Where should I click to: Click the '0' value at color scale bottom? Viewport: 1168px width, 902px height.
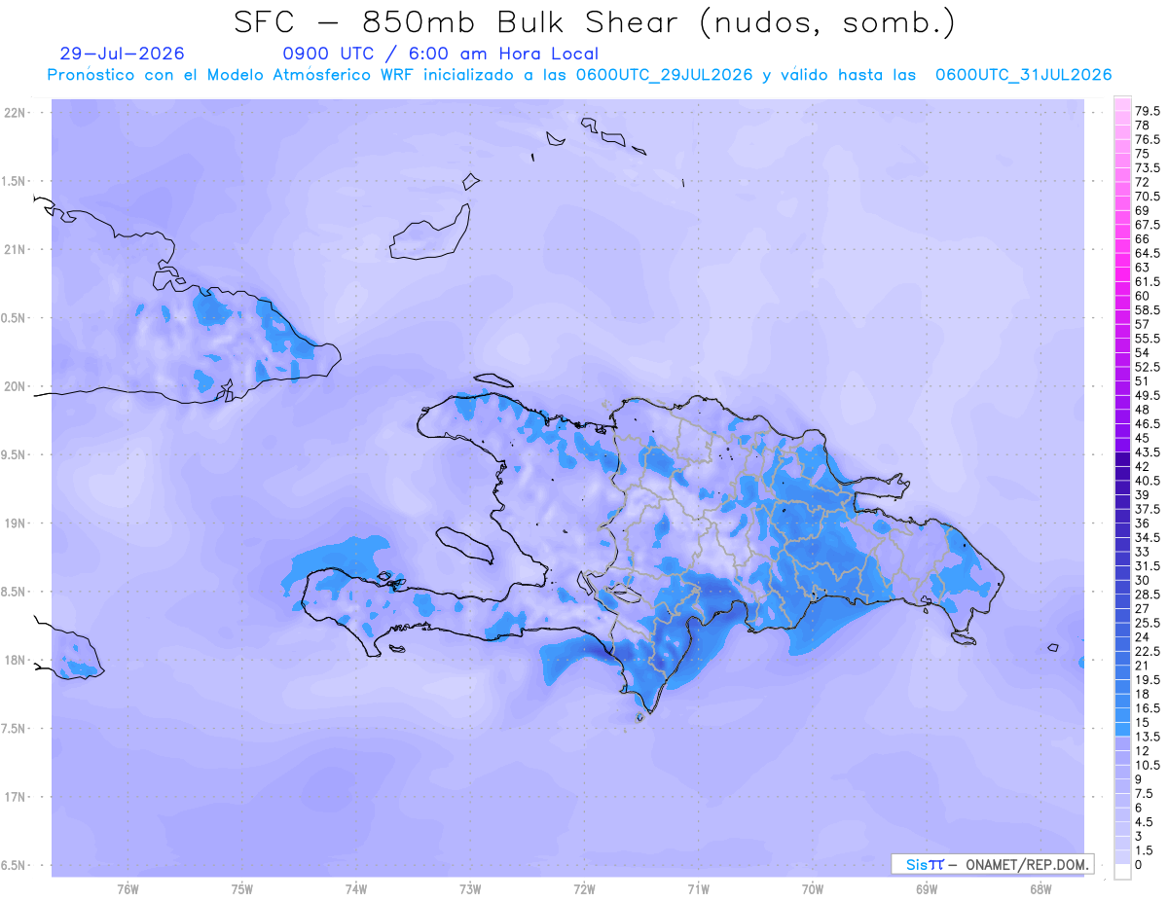pyautogui.click(x=1138, y=865)
